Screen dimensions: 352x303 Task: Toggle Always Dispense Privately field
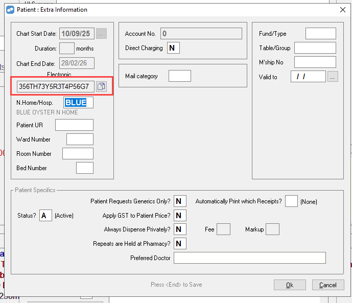(180, 229)
